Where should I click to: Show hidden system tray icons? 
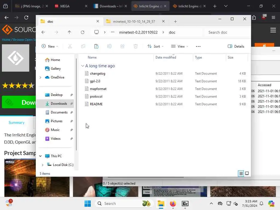[211, 203]
